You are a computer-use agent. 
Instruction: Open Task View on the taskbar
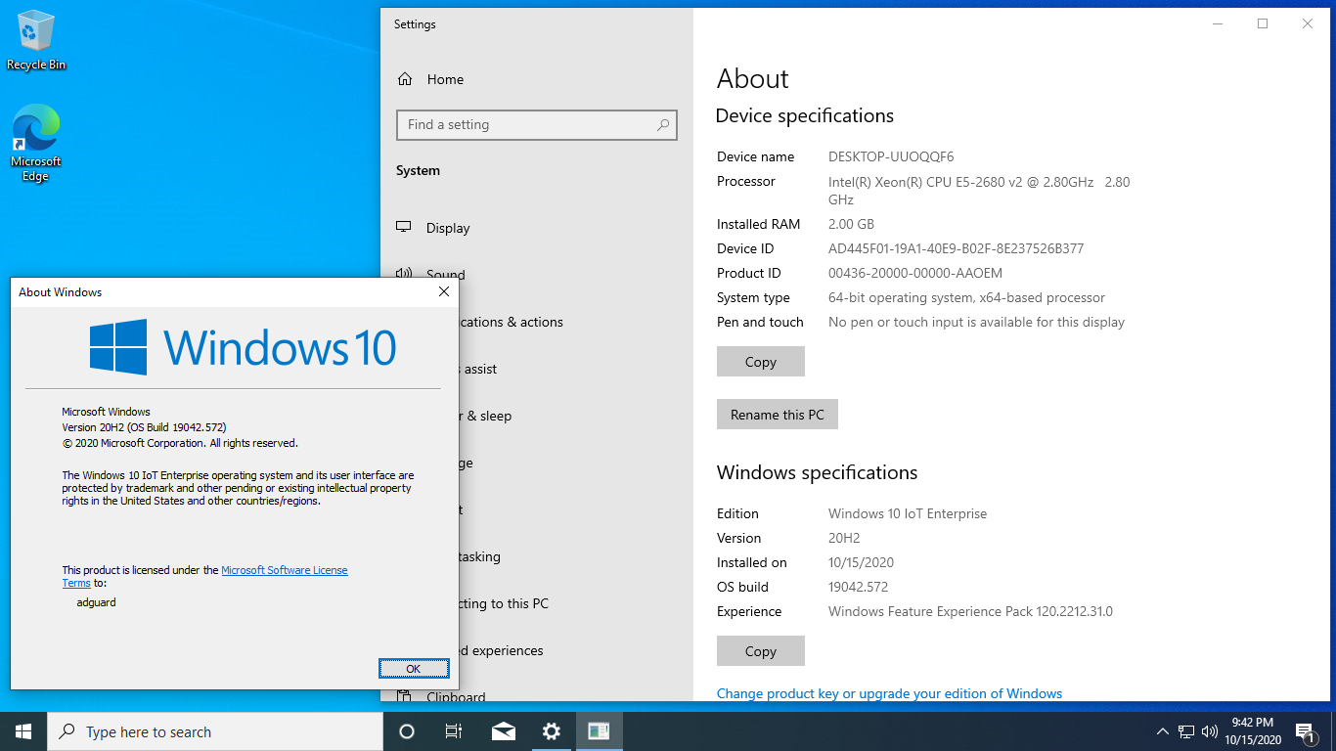pos(454,731)
